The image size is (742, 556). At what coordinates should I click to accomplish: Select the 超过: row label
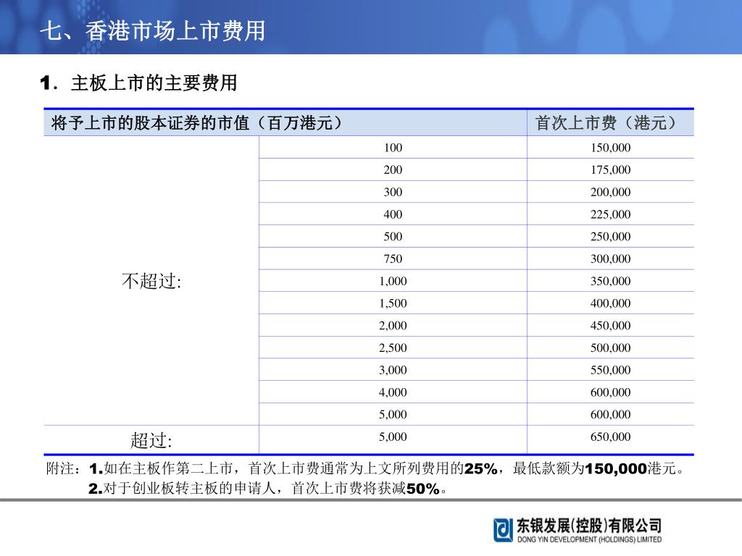pyautogui.click(x=151, y=440)
